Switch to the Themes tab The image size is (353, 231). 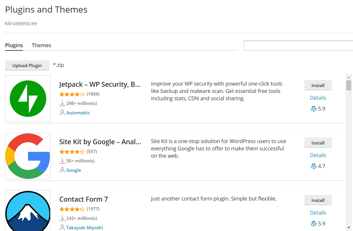click(41, 45)
